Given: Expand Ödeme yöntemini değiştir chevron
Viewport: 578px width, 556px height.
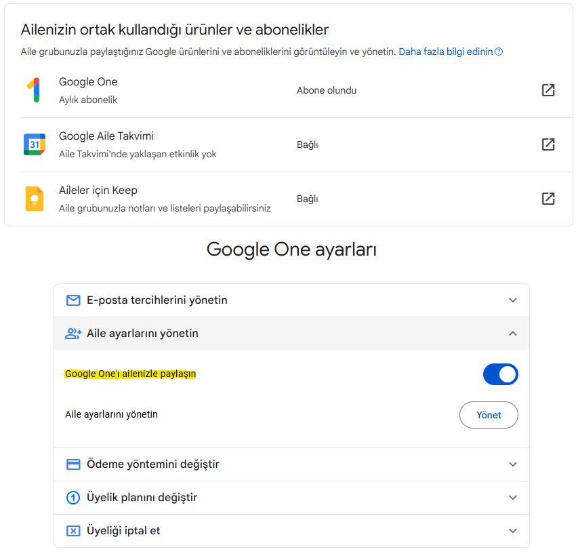Looking at the screenshot, I should click(513, 464).
